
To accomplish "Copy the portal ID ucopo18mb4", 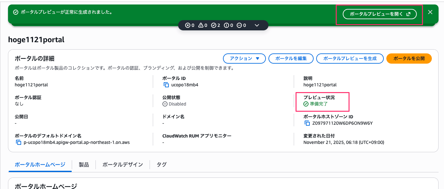I will tap(166, 85).
